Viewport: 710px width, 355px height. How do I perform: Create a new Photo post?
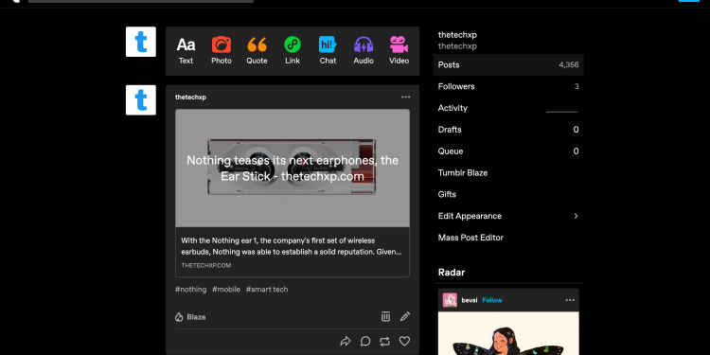(222, 51)
